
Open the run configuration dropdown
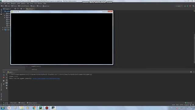pos(179,6)
